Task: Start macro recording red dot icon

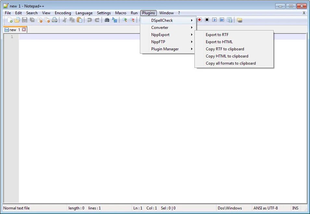Action: (x=200, y=20)
